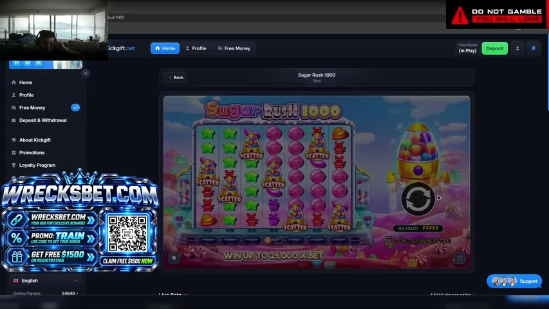This screenshot has height=309, width=549.
Task: Click the Your Funds (In Play) balance
Action: point(467,48)
